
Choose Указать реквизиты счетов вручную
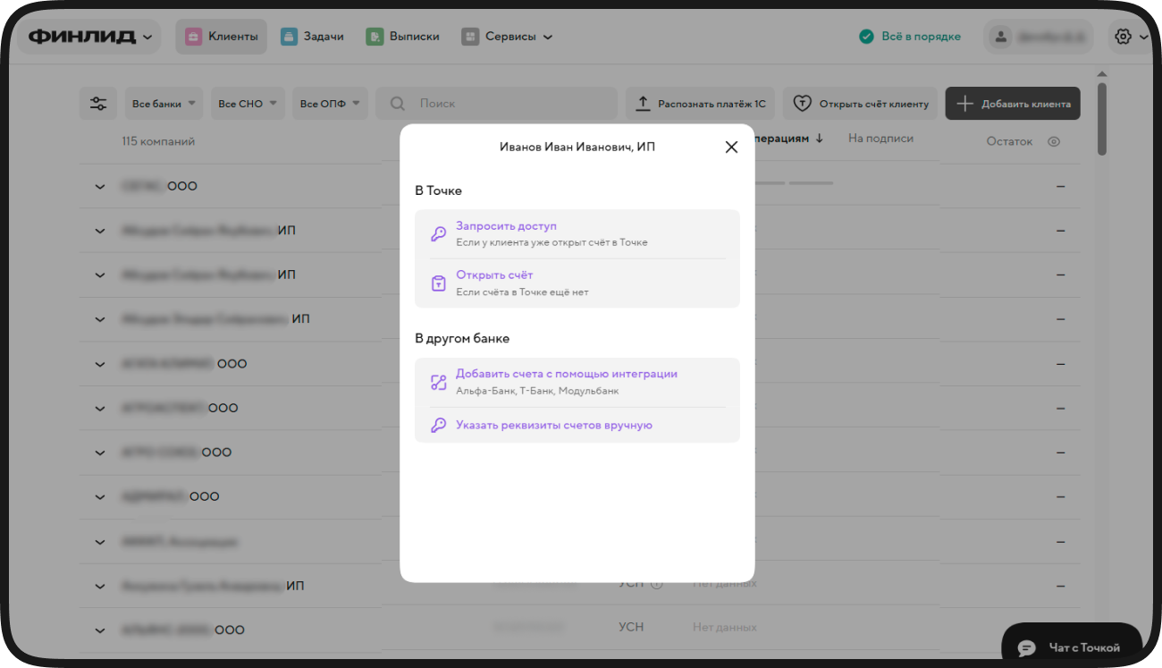click(577, 426)
